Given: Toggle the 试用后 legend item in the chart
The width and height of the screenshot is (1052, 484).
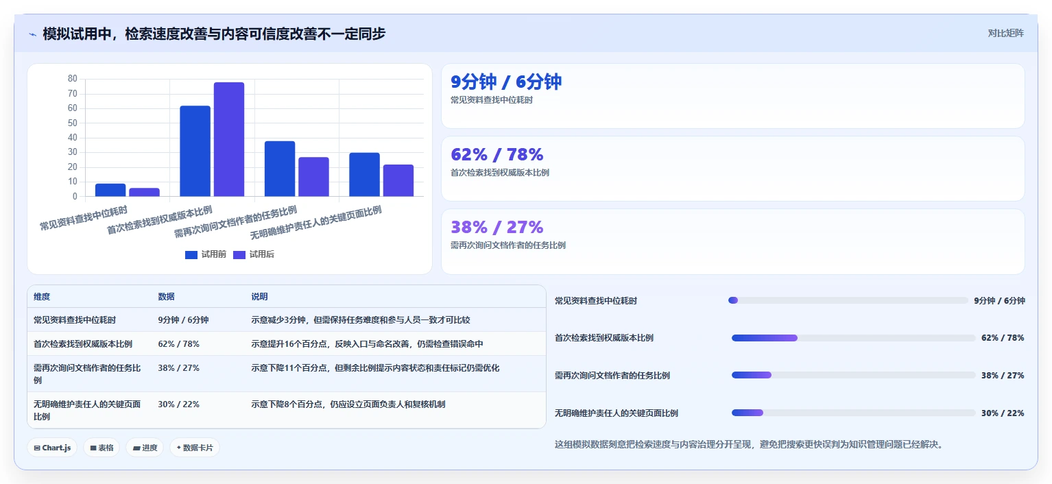Looking at the screenshot, I should [254, 254].
